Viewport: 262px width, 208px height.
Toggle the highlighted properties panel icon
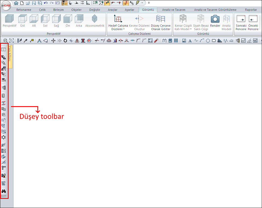click(x=64, y=3)
